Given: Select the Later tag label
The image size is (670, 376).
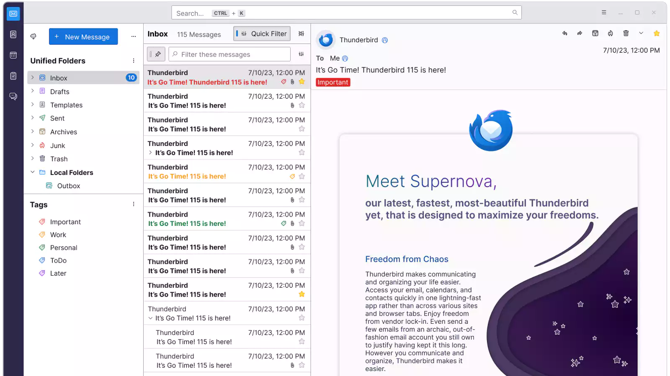Looking at the screenshot, I should point(58,273).
